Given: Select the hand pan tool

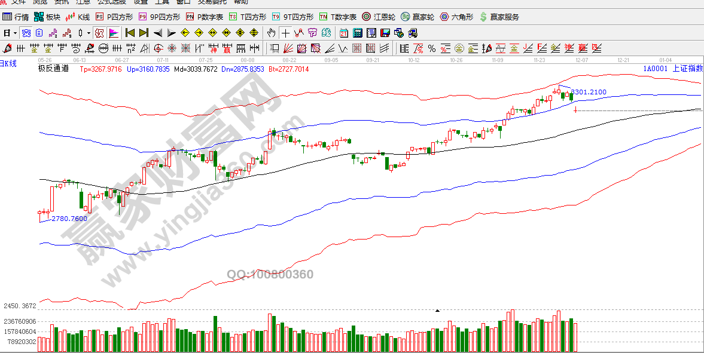Looking at the screenshot, I should point(271,32).
